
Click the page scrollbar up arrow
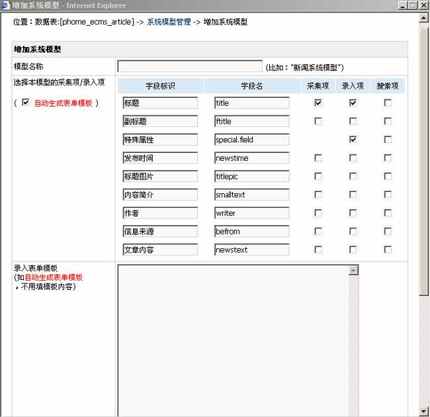point(424,17)
